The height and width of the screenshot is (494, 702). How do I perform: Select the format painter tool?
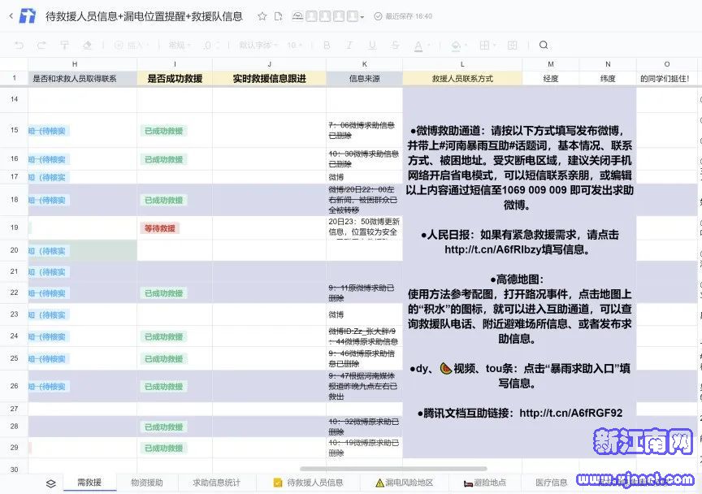[x=64, y=45]
